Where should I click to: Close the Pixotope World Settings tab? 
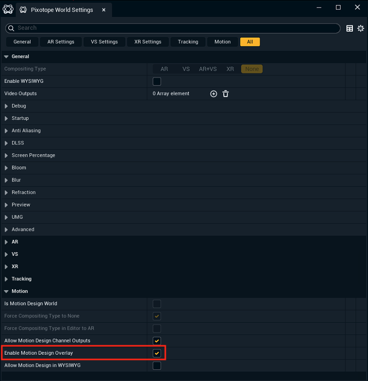104,10
